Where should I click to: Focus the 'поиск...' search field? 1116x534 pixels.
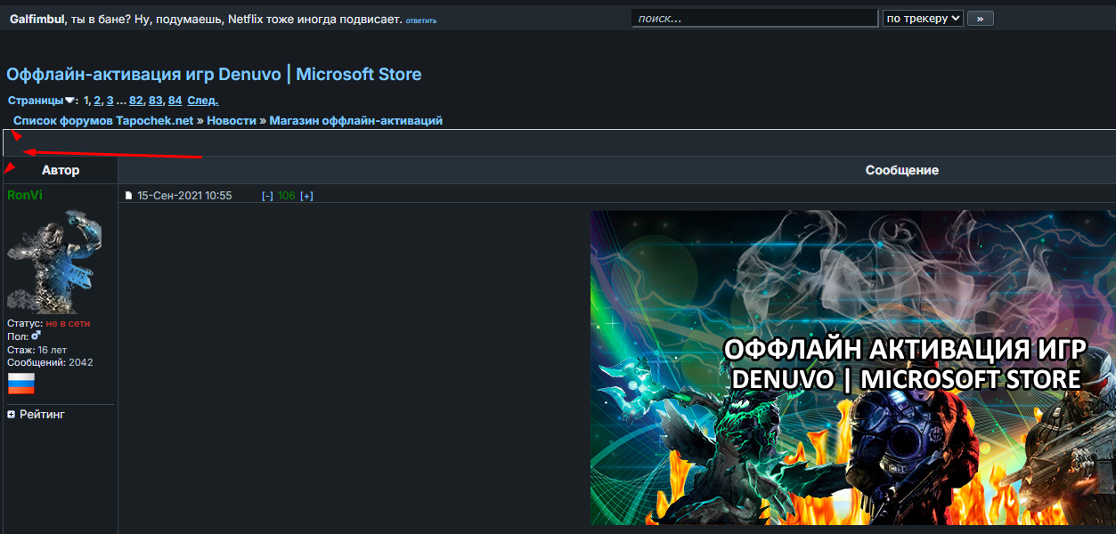pos(755,18)
